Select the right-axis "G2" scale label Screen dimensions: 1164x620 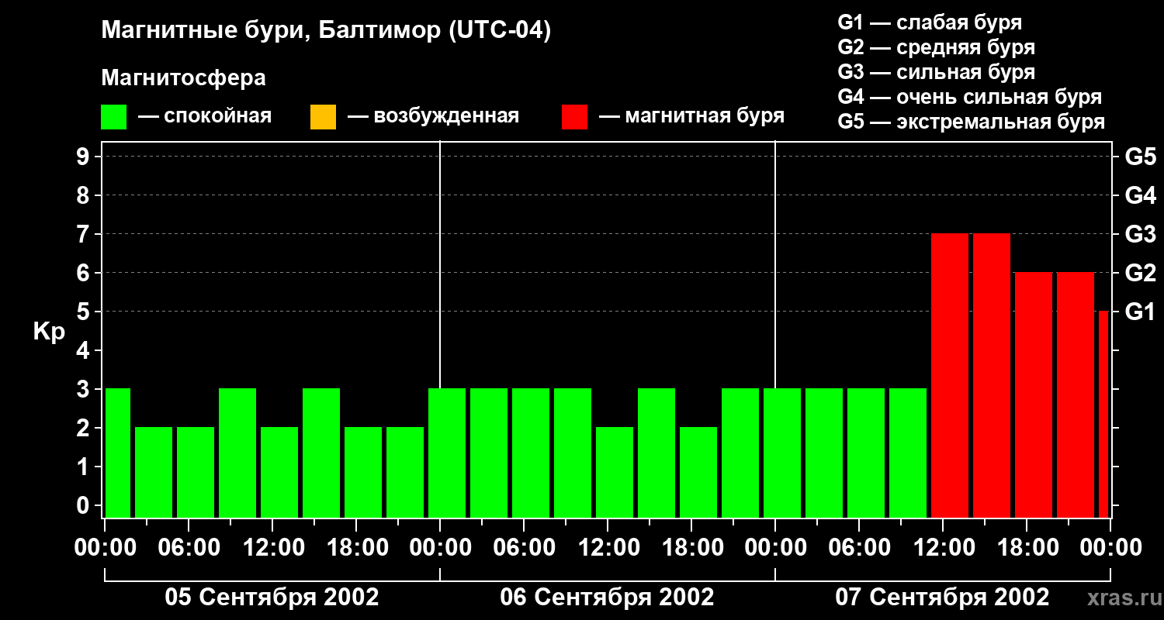click(1141, 273)
